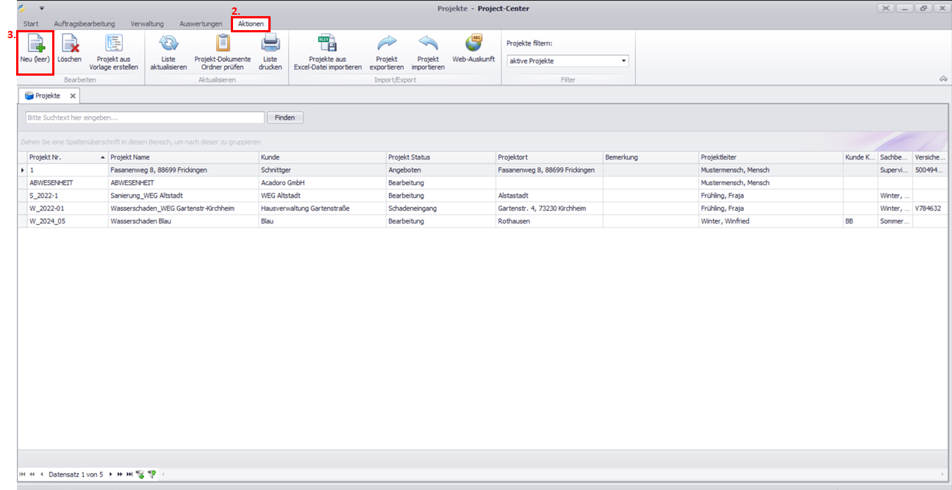
Task: Print the list with Liste drucken
Action: click(x=270, y=51)
